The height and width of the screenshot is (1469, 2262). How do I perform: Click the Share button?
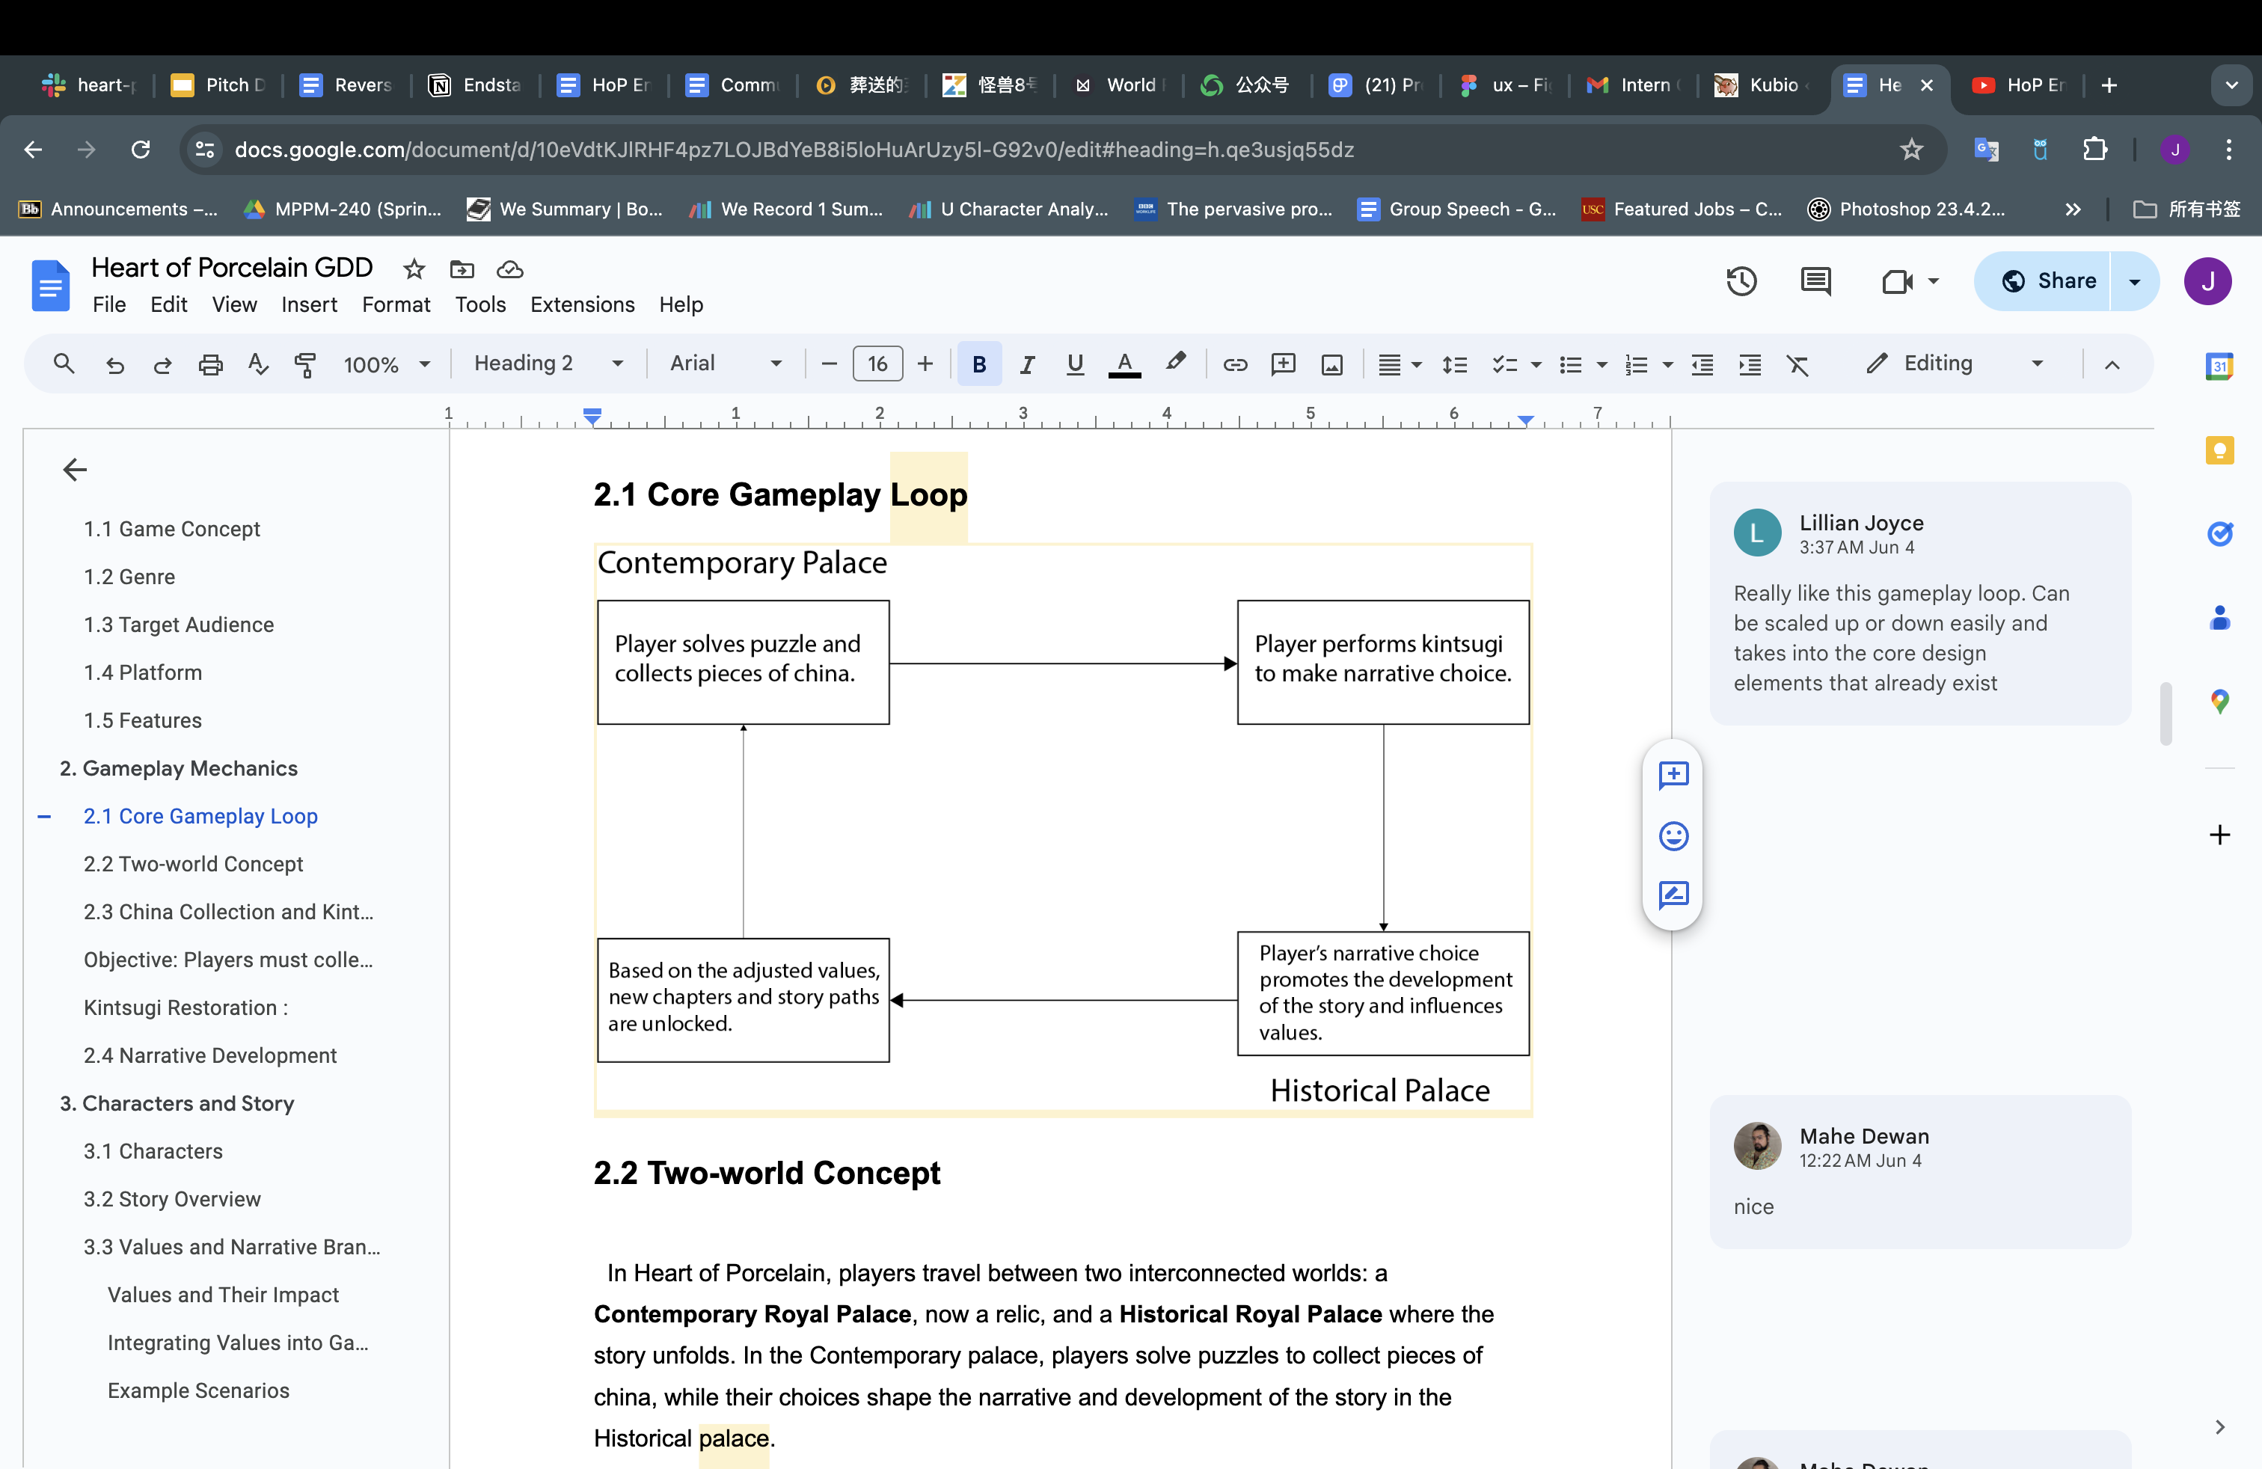point(2044,281)
